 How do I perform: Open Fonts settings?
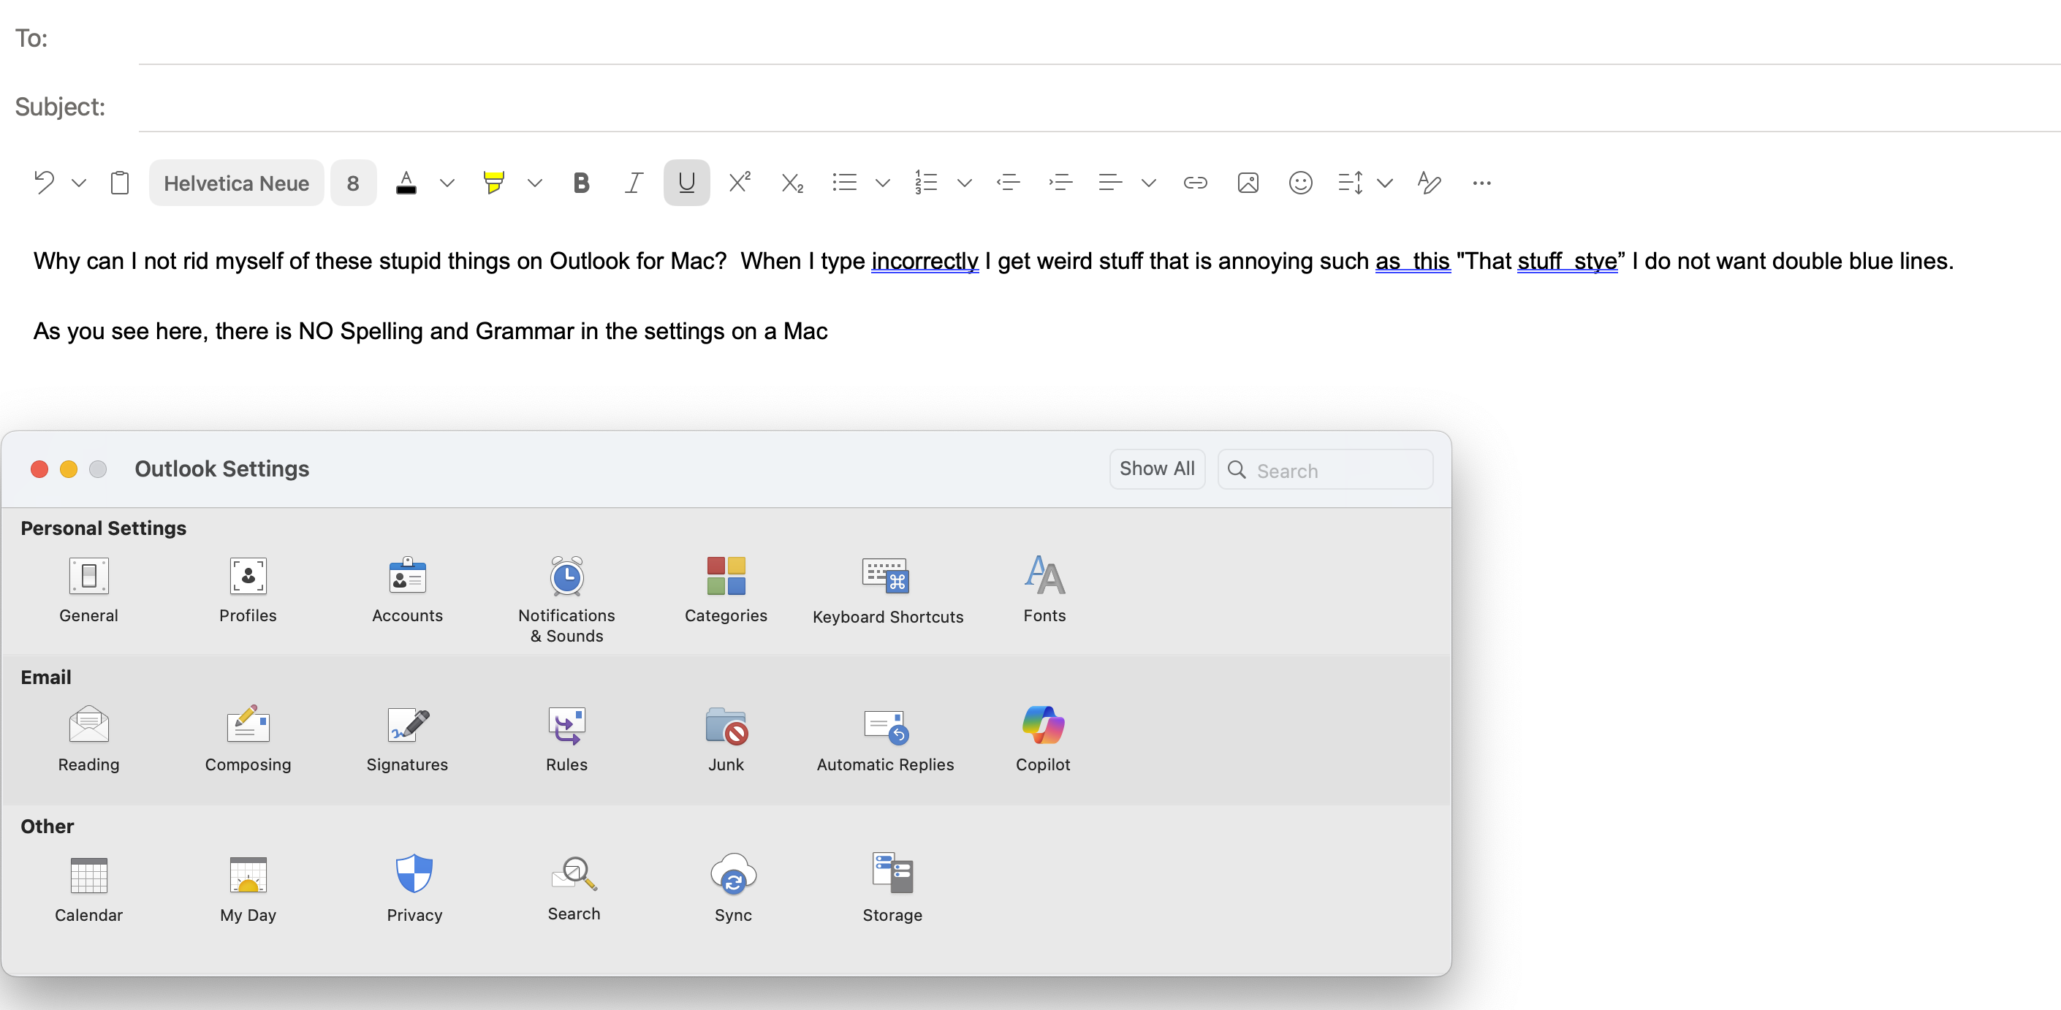pos(1044,589)
